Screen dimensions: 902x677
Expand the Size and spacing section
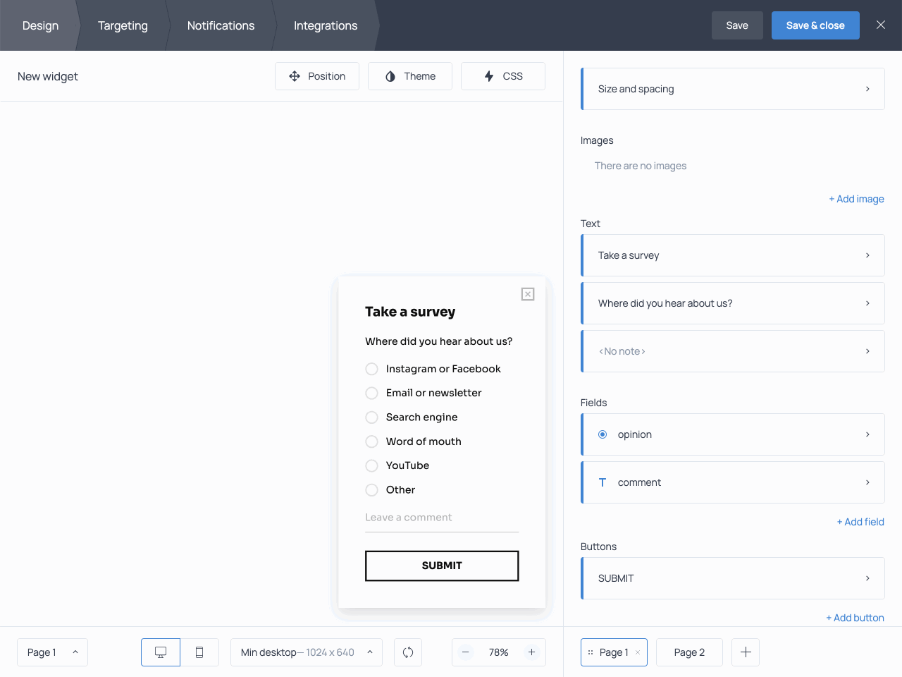tap(733, 89)
